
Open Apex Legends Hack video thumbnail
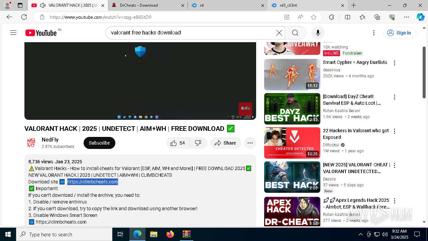coord(292,212)
